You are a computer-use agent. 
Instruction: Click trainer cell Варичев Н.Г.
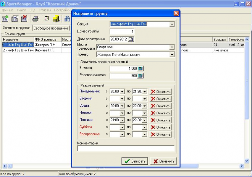pos(48,50)
